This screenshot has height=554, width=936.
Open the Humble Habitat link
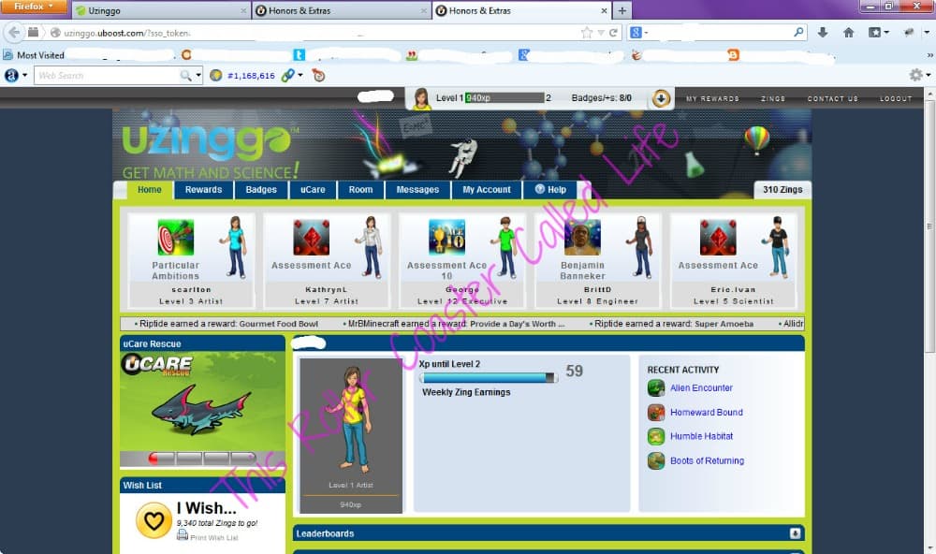701,436
